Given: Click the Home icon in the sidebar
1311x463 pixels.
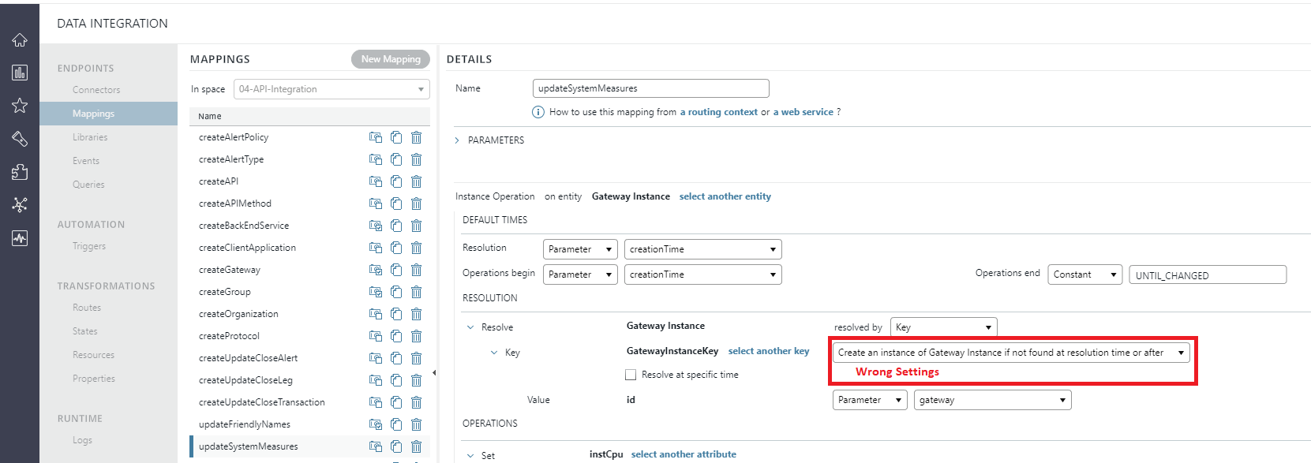Looking at the screenshot, I should point(20,40).
